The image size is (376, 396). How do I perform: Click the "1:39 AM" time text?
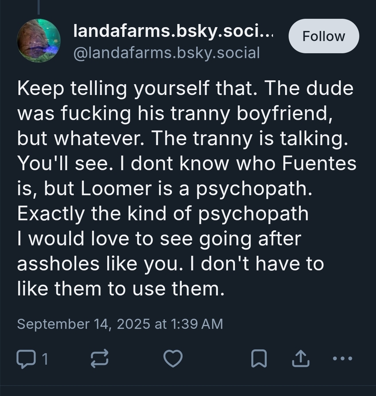197,324
